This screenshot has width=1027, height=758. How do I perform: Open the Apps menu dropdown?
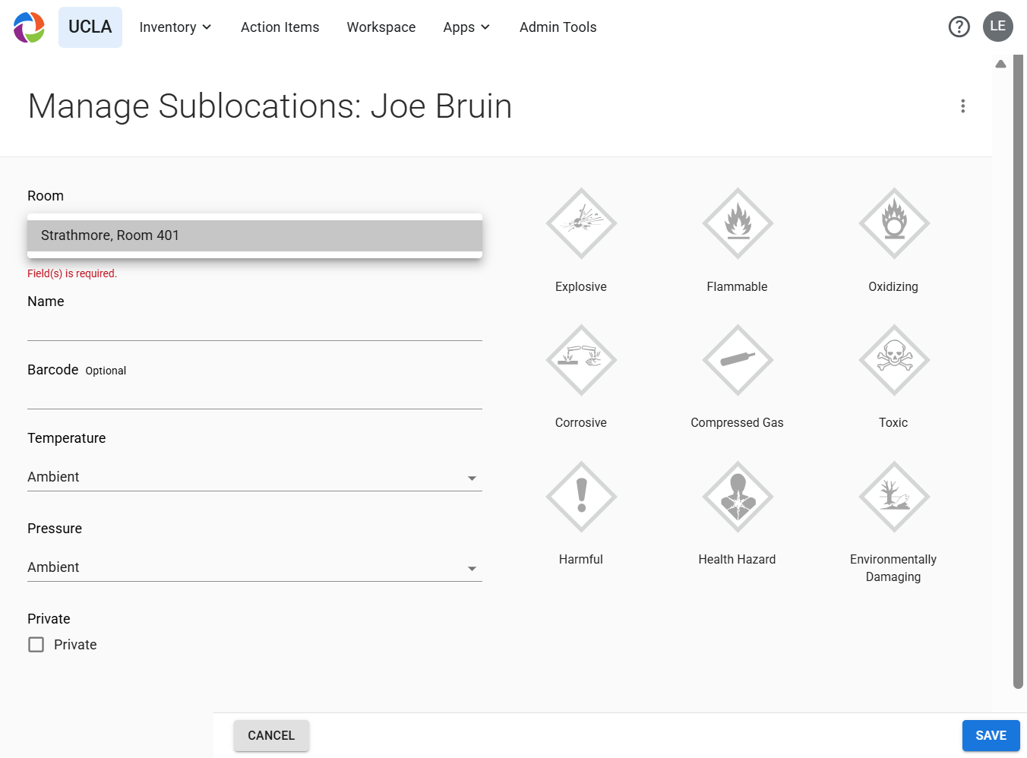[466, 27]
